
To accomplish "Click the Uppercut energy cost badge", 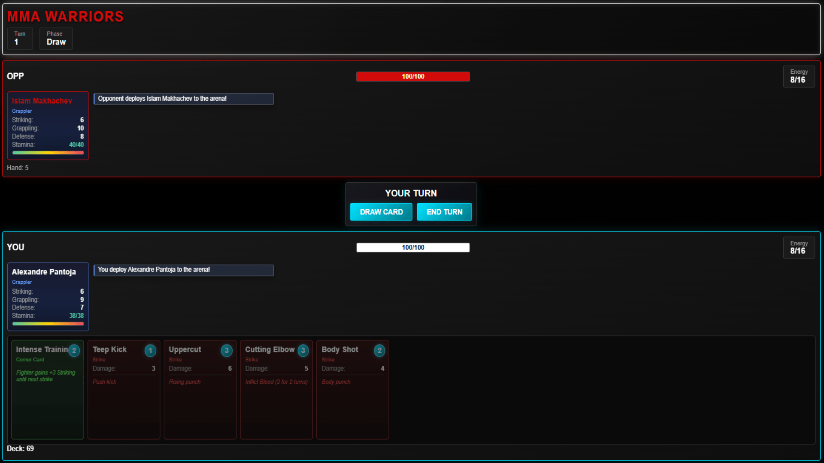I will [x=227, y=351].
